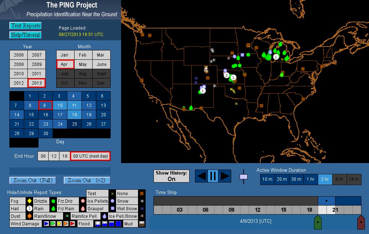Viewport: 369px width, 234px height.
Task: Toggle the Show History button
Action: coord(171,176)
